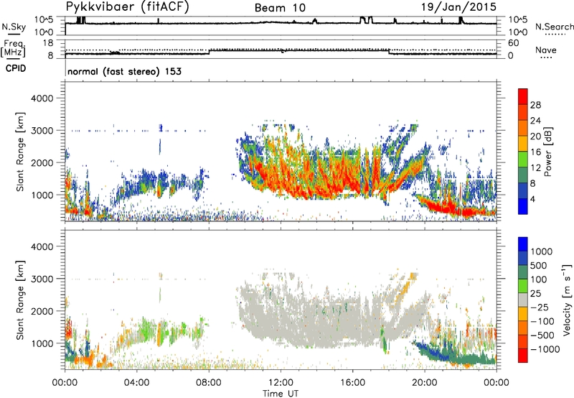Click the '1000' value on the Velocity scale

[x=542, y=251]
